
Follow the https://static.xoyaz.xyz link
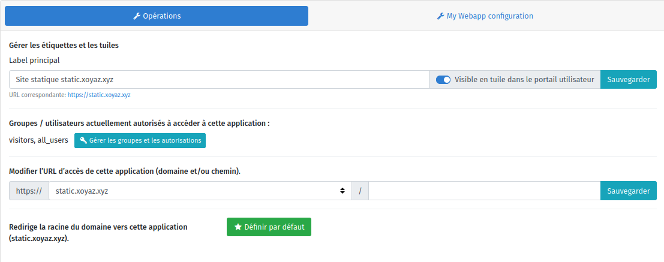click(99, 95)
